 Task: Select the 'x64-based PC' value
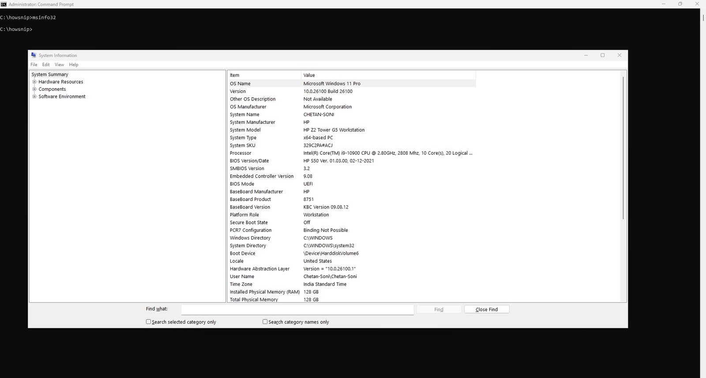click(318, 137)
